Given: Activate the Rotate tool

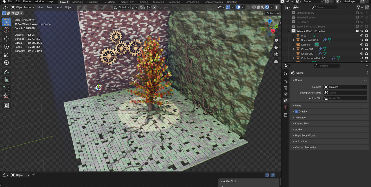Looking at the screenshot, I should [x=6, y=47].
